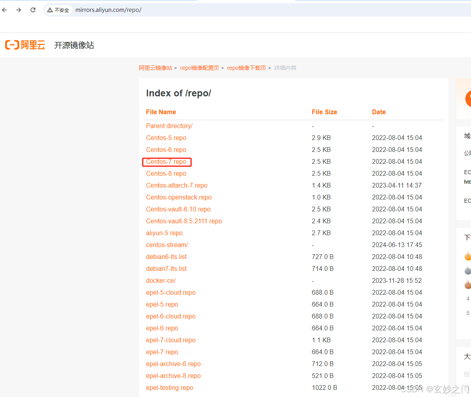
Task: Select the 727.0 B size cell
Action: click(323, 257)
